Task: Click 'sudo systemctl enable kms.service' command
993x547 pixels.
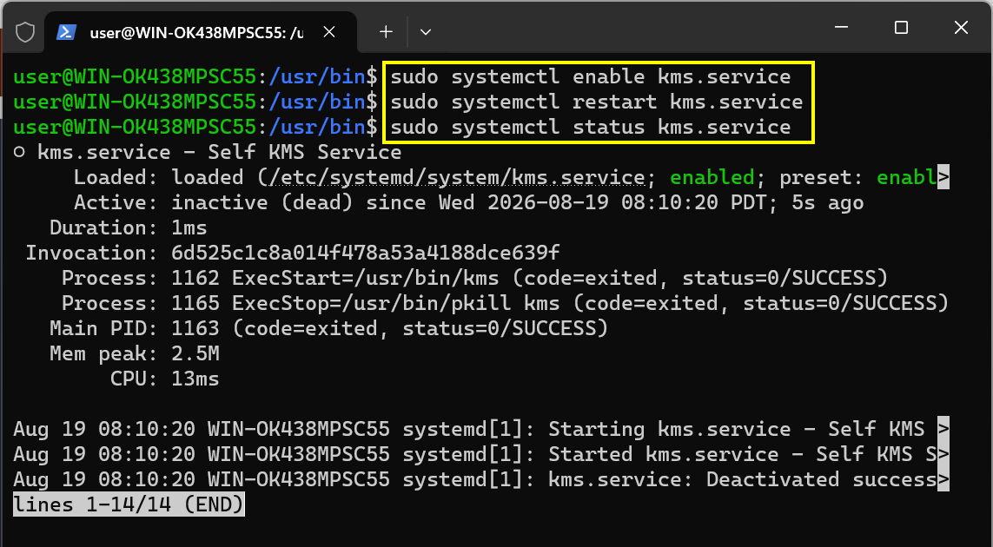Action: pyautogui.click(x=590, y=77)
